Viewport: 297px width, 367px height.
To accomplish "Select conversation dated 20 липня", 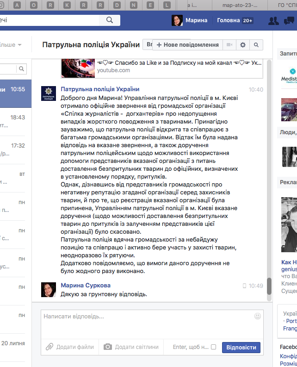I will click(x=16, y=348).
